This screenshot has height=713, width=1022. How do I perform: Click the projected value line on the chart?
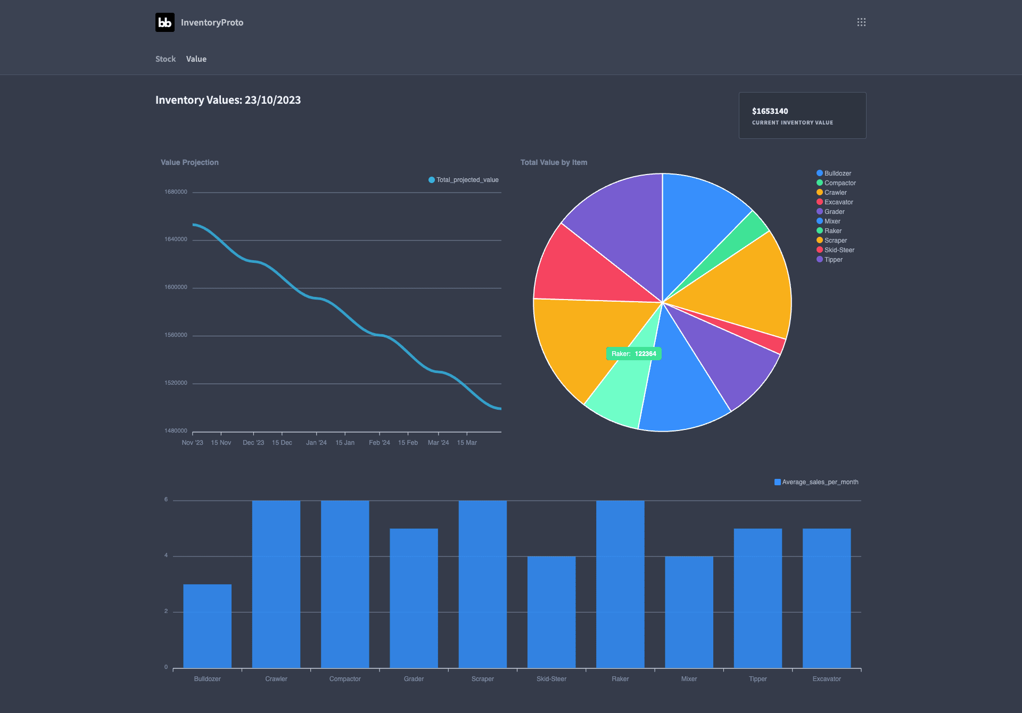point(347,317)
